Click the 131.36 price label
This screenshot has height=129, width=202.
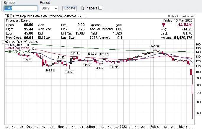pos(75,53)
